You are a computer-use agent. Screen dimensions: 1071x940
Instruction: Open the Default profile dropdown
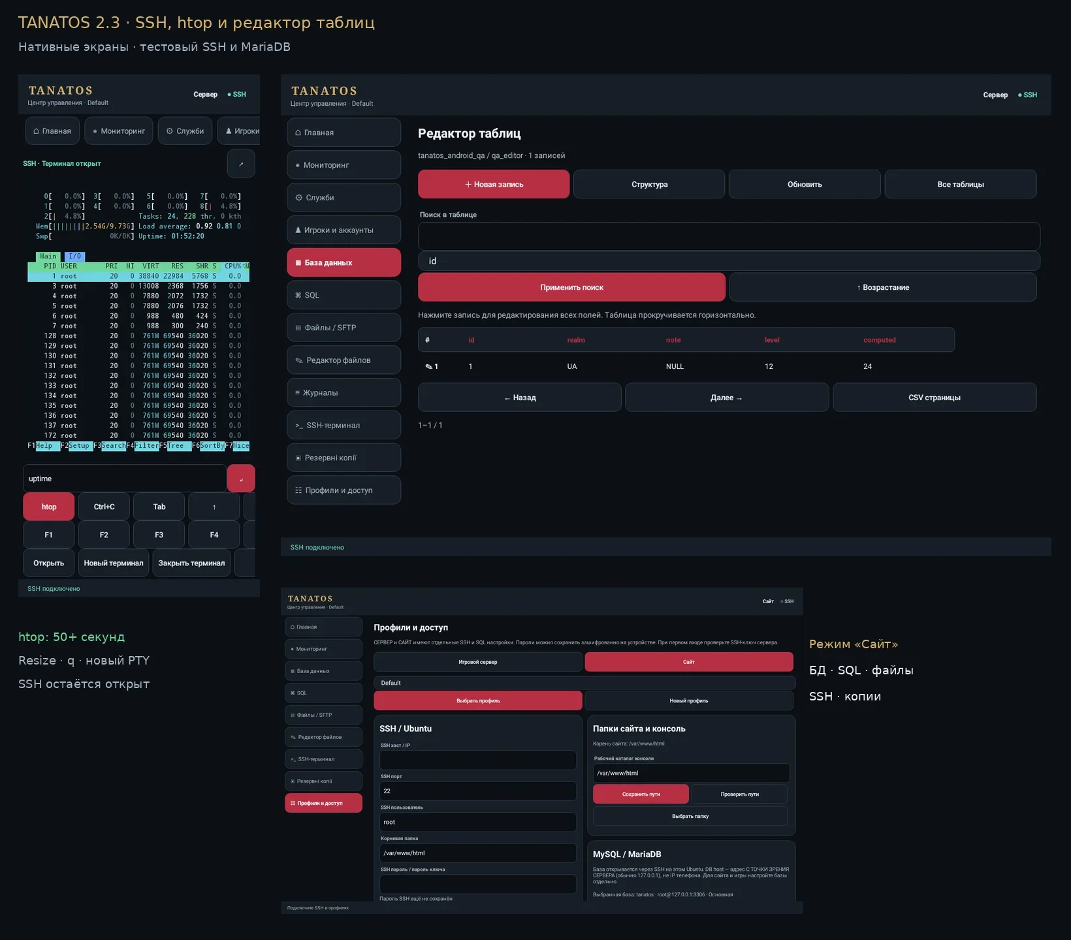(x=584, y=683)
